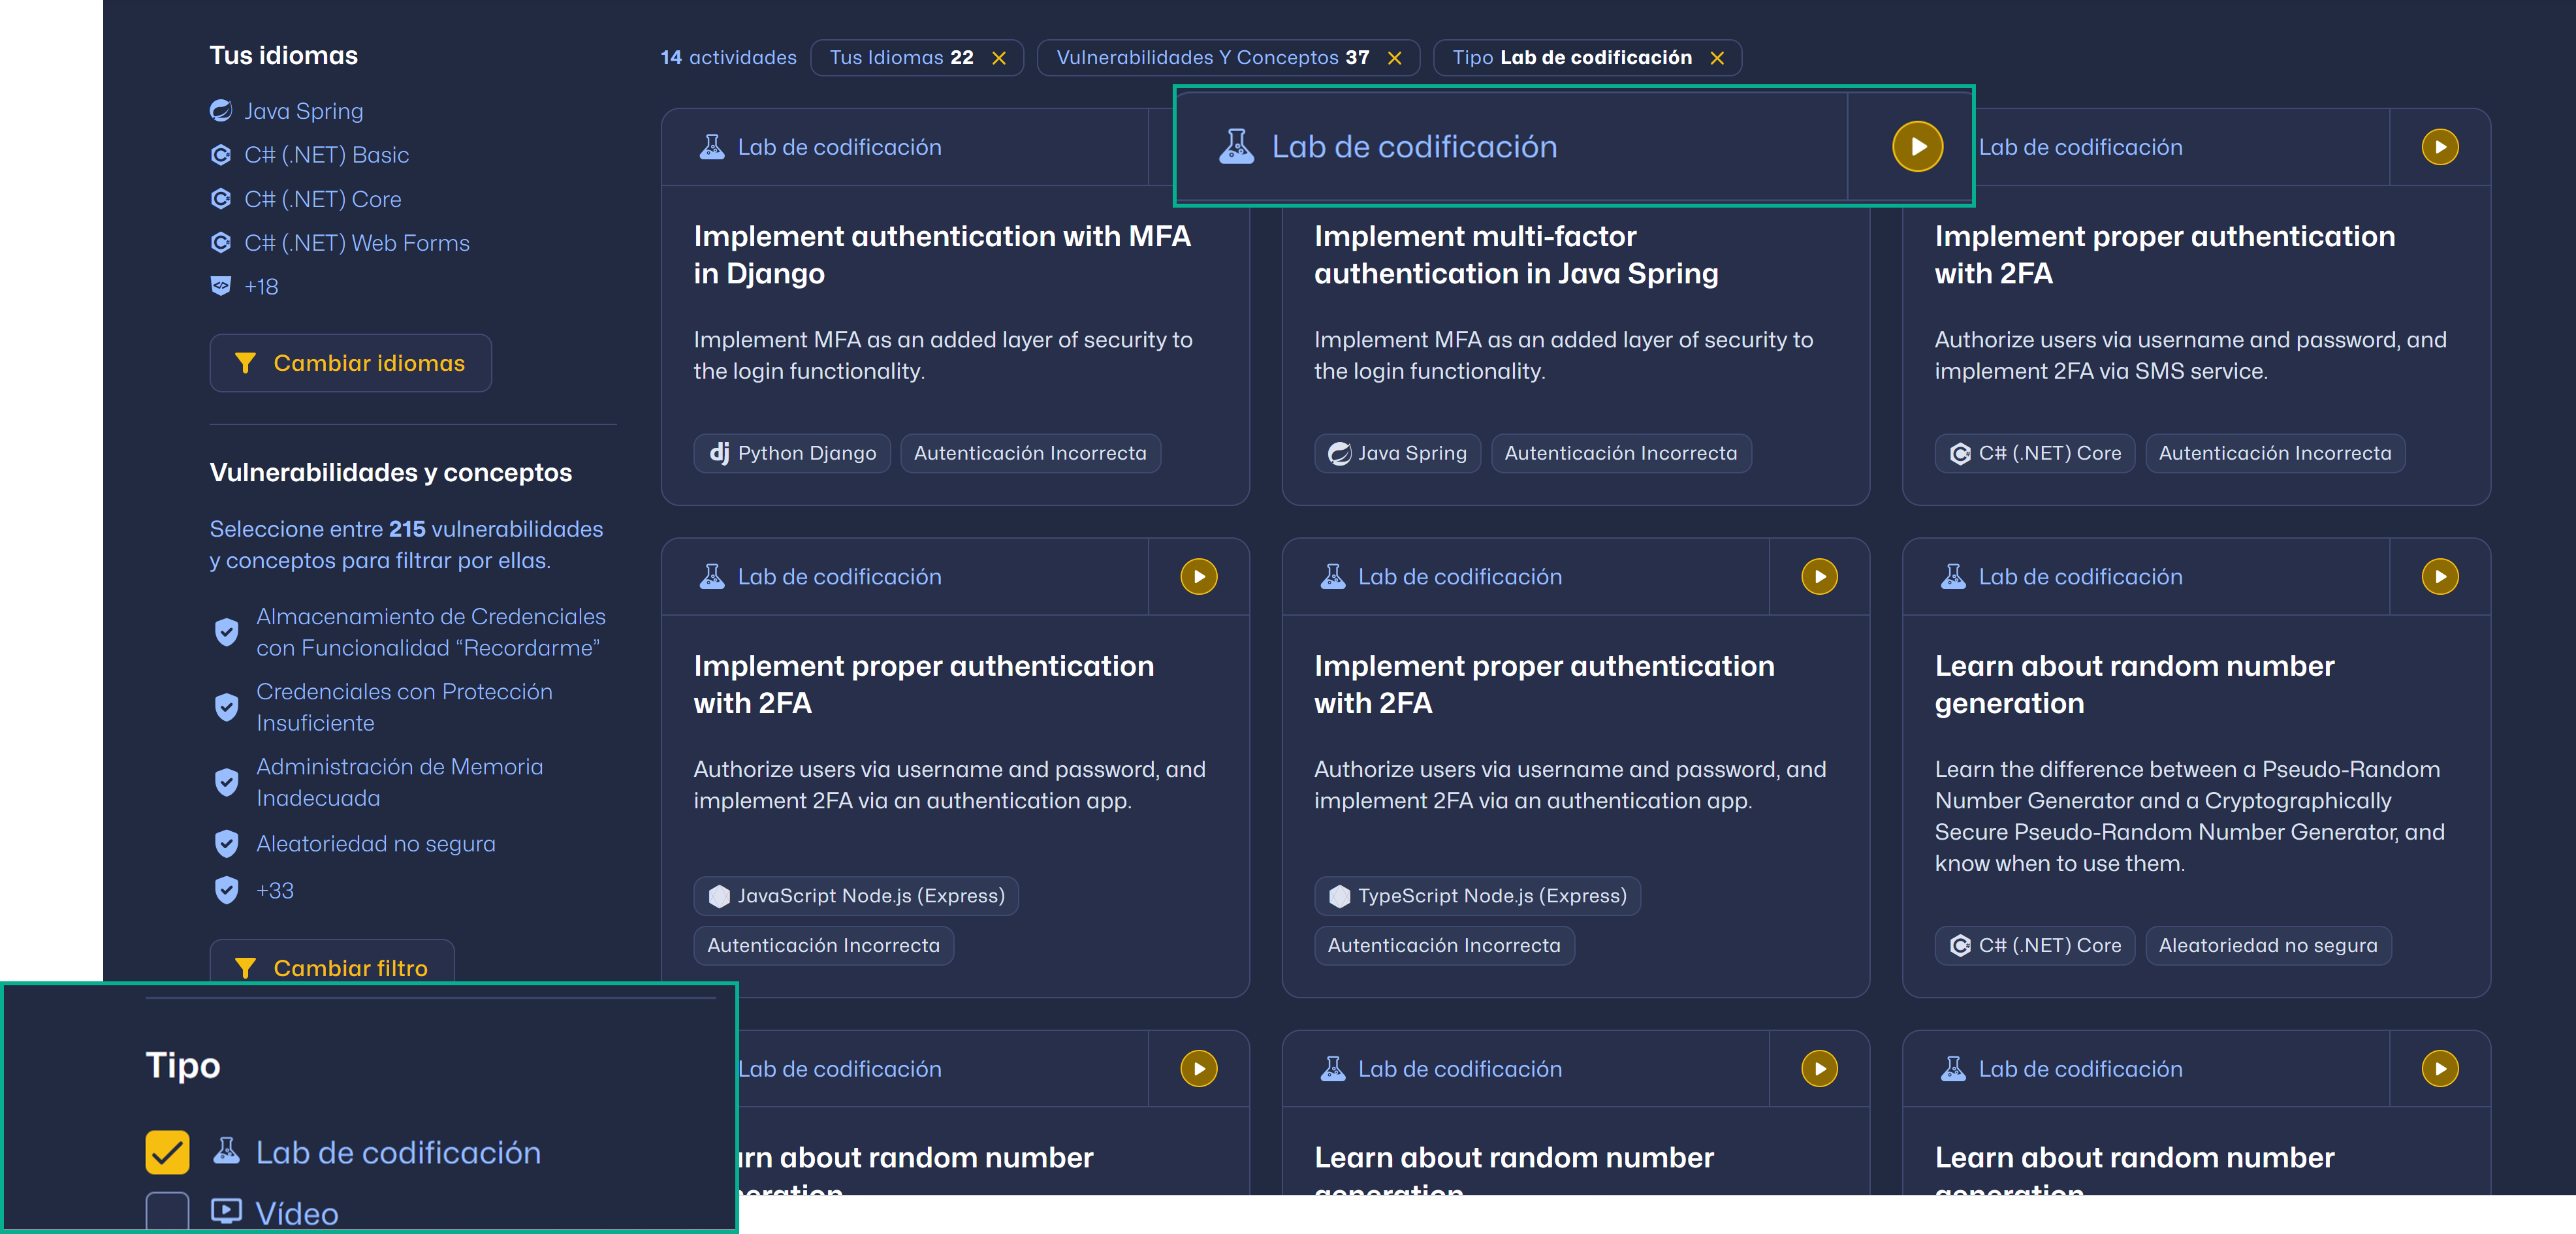This screenshot has height=1234, width=2576.
Task: Expand the +18 more languages entry
Action: (x=261, y=287)
